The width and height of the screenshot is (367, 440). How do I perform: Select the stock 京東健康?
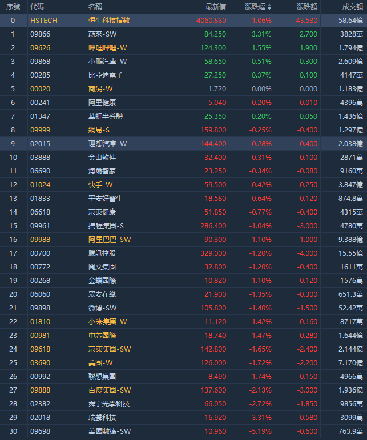(x=102, y=212)
